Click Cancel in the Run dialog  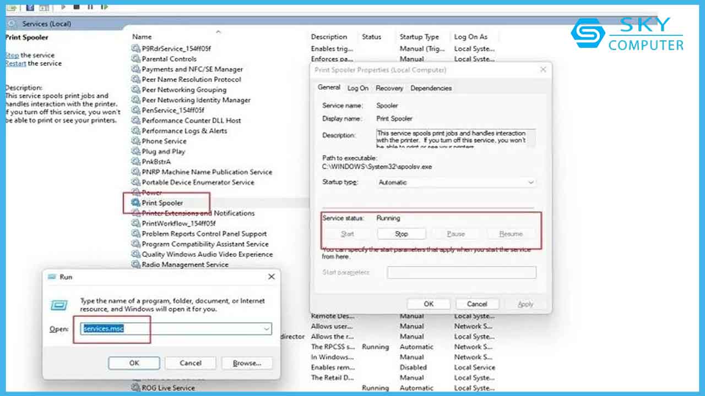191,363
